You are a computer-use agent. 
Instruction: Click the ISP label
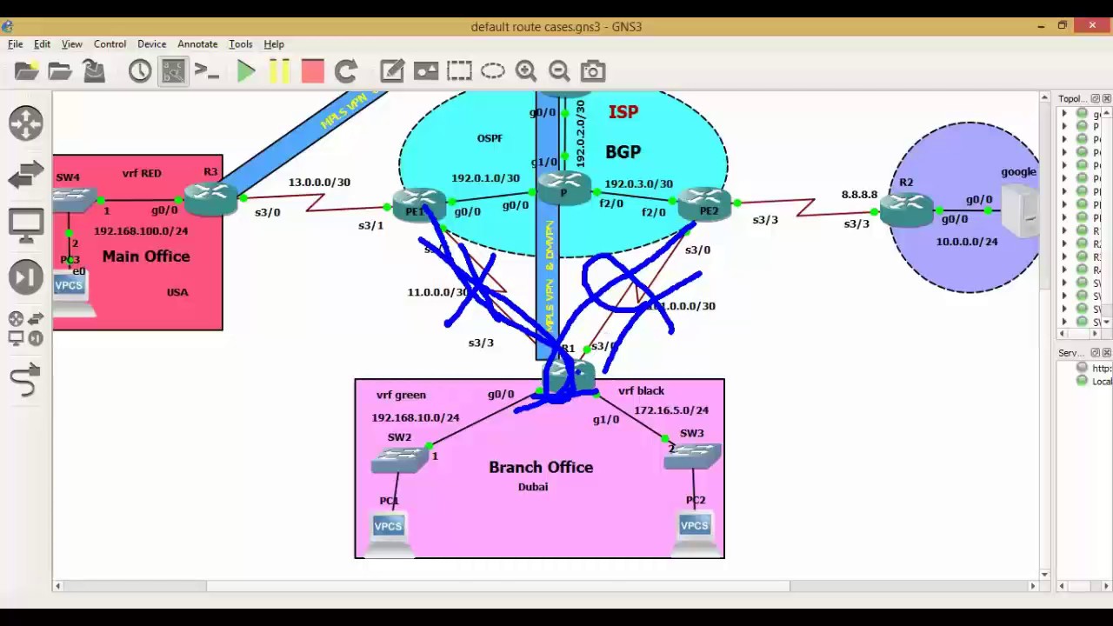623,112
